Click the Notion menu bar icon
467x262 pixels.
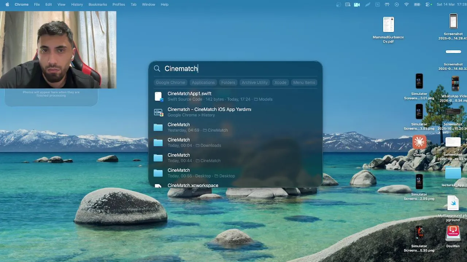tap(377, 4)
